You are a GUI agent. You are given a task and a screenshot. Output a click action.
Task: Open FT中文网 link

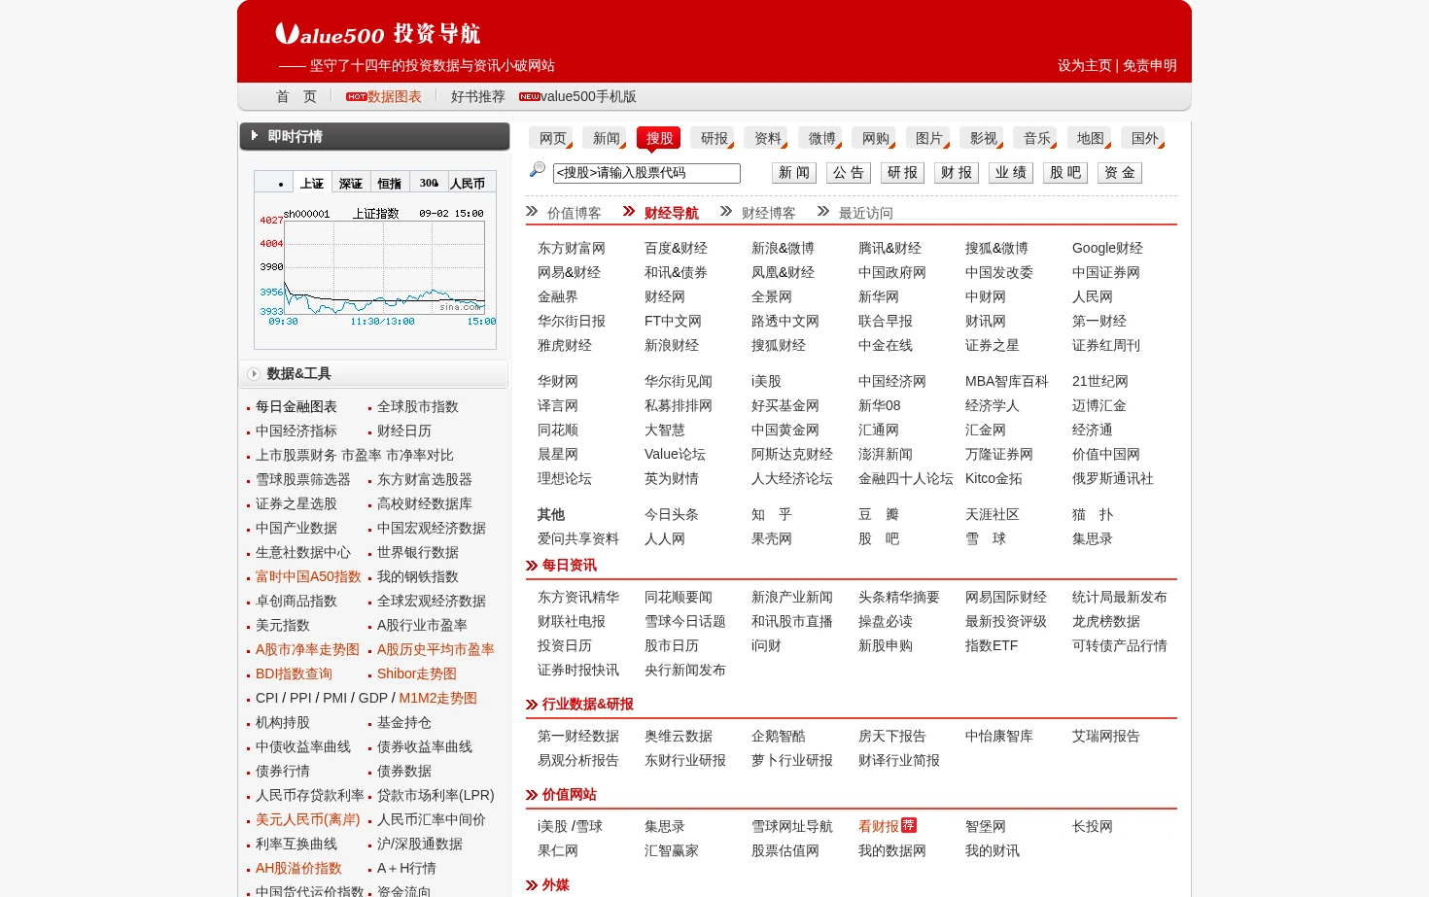[673, 321]
